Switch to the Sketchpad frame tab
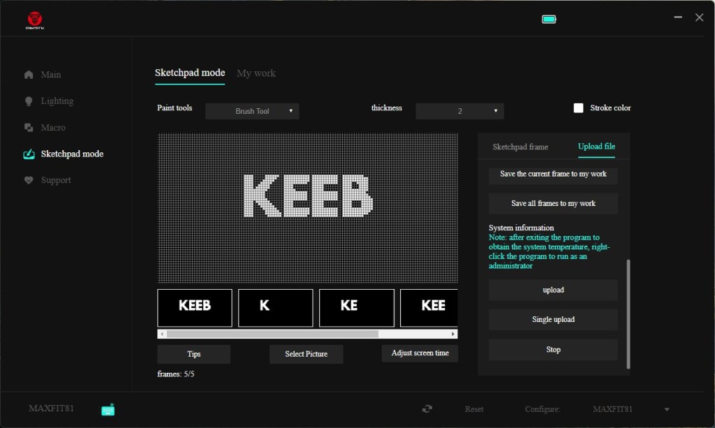 click(520, 147)
